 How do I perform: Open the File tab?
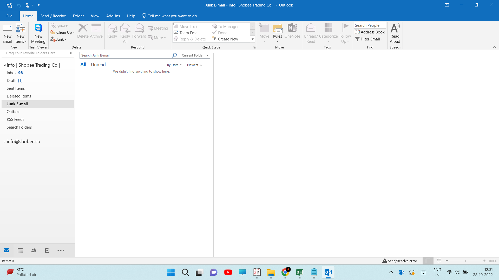tap(9, 16)
